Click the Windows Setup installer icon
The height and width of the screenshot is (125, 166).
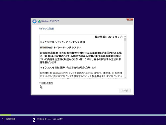pos(39,21)
